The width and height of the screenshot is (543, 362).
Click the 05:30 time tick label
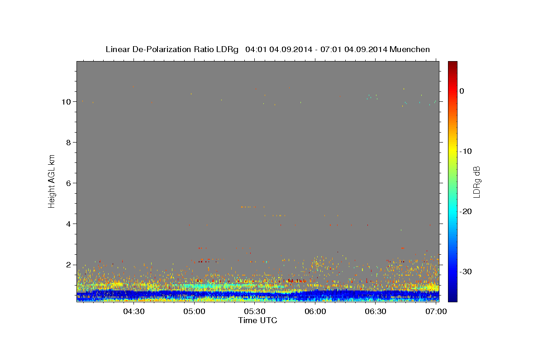255,312
